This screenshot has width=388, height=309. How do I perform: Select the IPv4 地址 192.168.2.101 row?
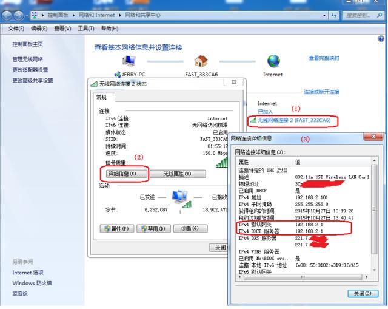(304, 197)
